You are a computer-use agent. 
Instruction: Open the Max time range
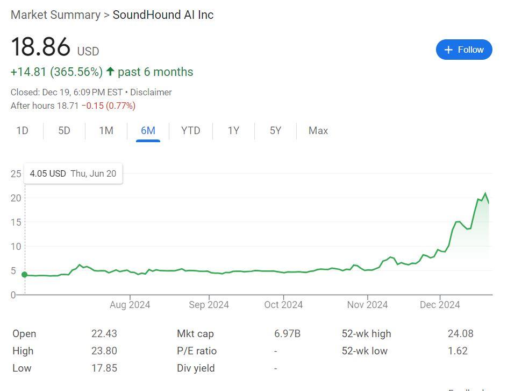pos(318,131)
